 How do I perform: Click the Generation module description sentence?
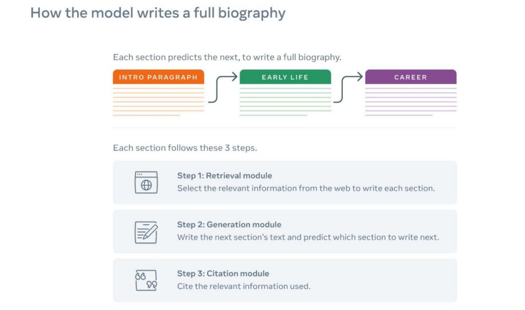(308, 237)
